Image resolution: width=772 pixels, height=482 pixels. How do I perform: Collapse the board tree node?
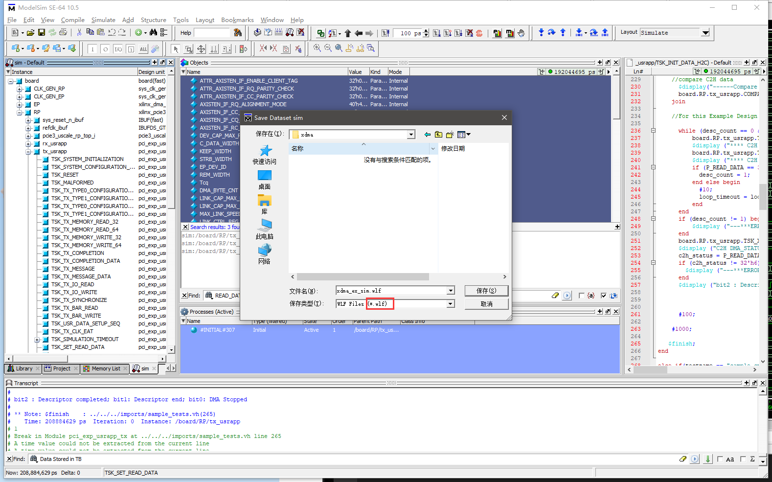[x=11, y=81]
